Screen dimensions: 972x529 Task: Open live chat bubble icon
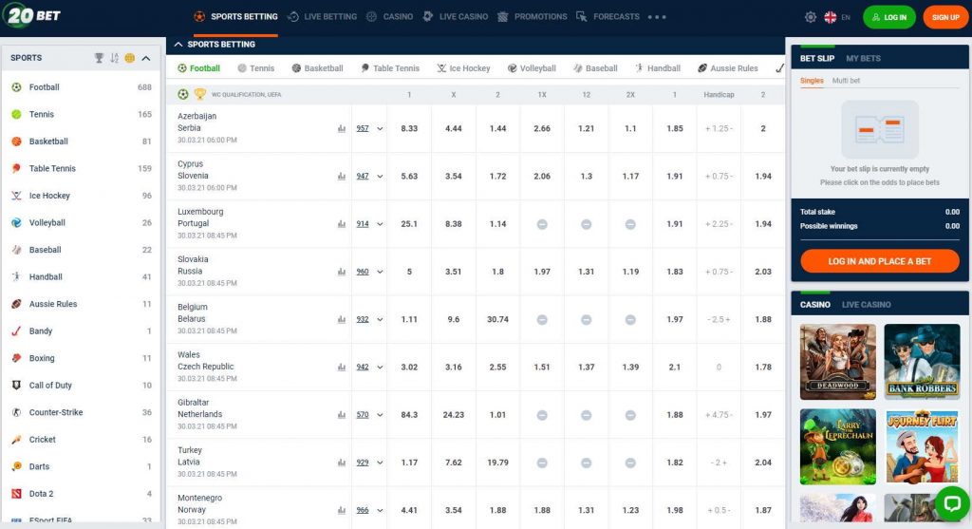[952, 503]
